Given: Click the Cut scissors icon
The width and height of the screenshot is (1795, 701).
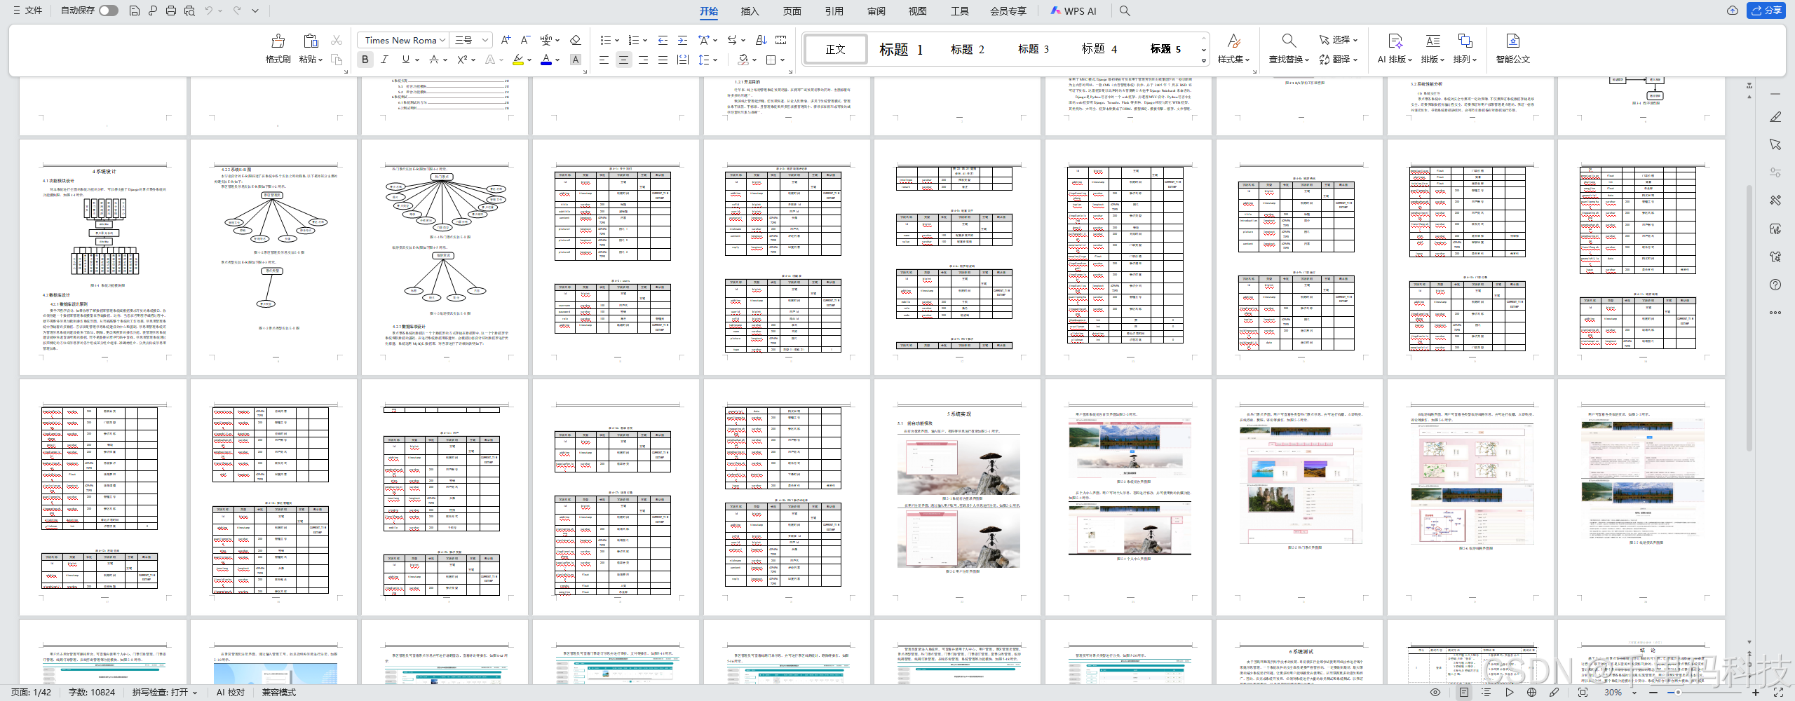Looking at the screenshot, I should coord(337,41).
